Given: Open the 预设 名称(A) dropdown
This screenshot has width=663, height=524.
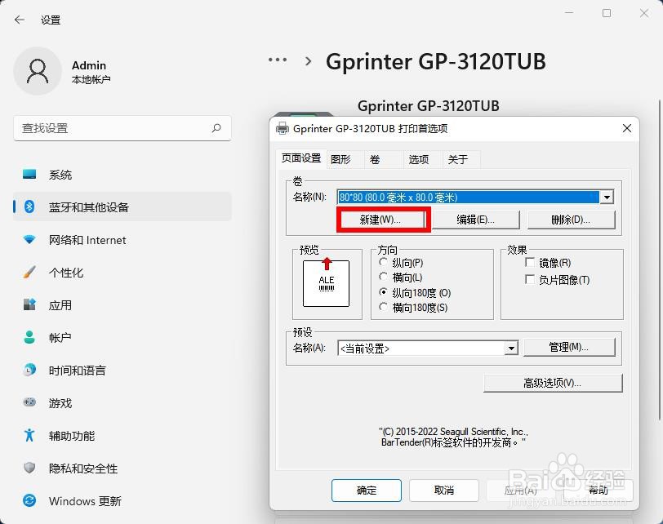Looking at the screenshot, I should [x=511, y=349].
